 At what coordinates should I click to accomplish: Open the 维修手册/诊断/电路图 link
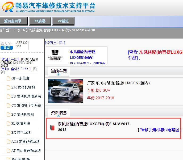(160, 130)
